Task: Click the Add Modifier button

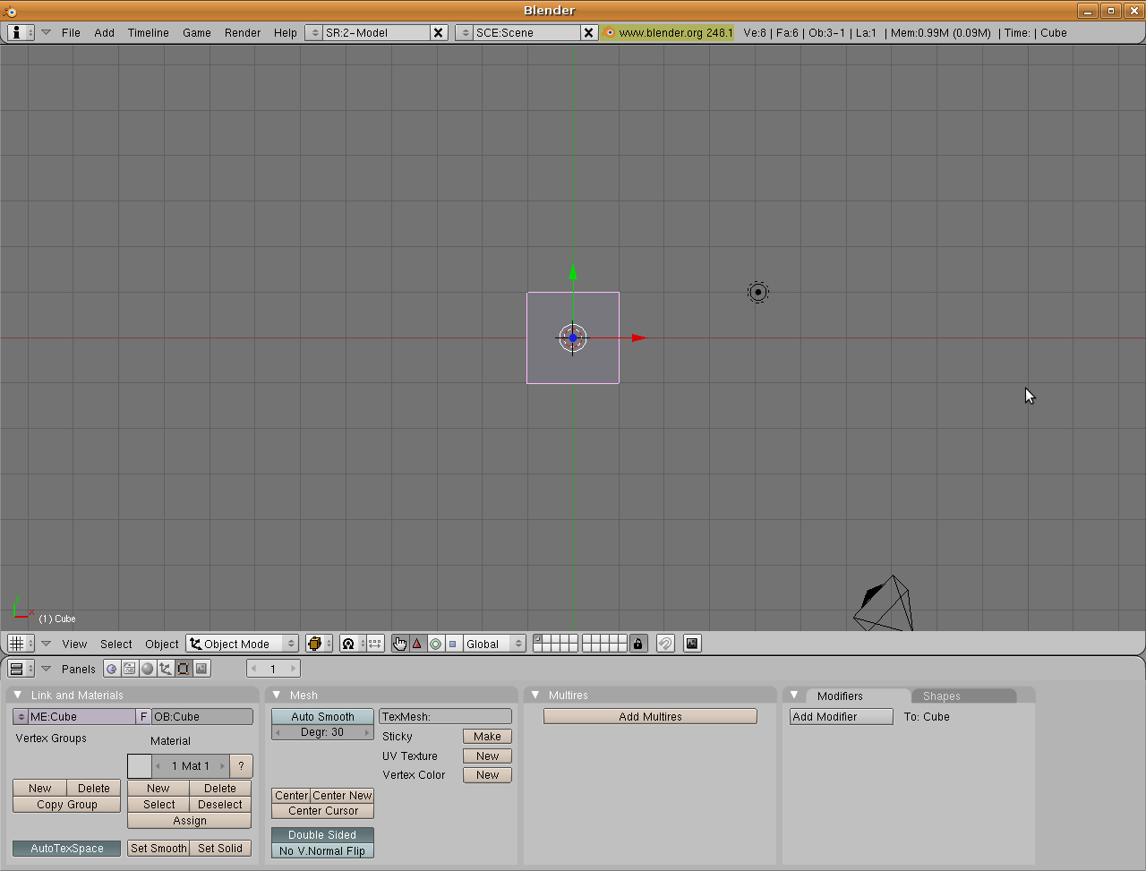Action: [841, 716]
